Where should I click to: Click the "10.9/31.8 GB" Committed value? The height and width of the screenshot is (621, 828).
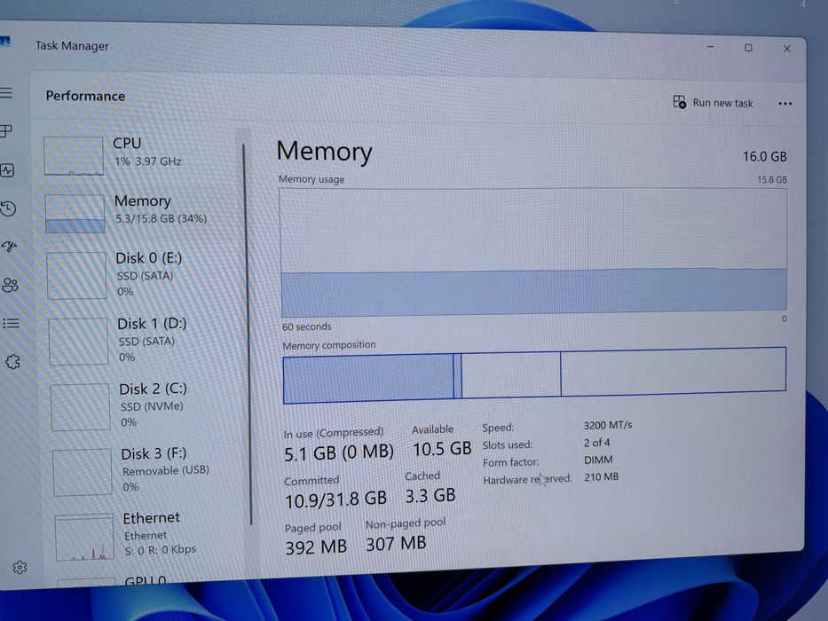(x=335, y=499)
